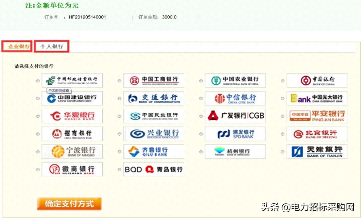Click the Bank of China logo
361x218 pixels.
(x=317, y=81)
